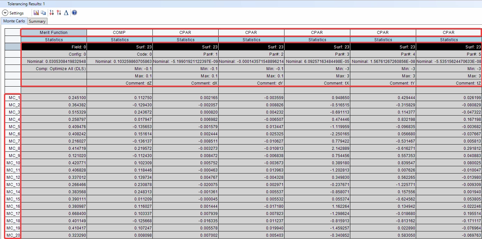Click the Comment: dZ cell
Viewport: 482px width, 239px height.
[120, 83]
